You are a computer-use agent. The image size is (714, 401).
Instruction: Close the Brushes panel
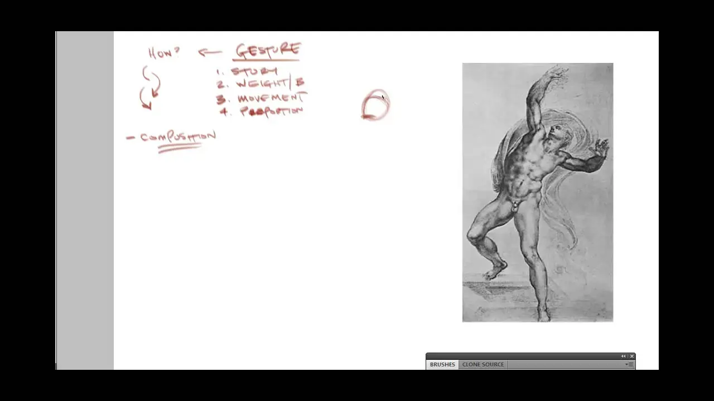point(631,356)
